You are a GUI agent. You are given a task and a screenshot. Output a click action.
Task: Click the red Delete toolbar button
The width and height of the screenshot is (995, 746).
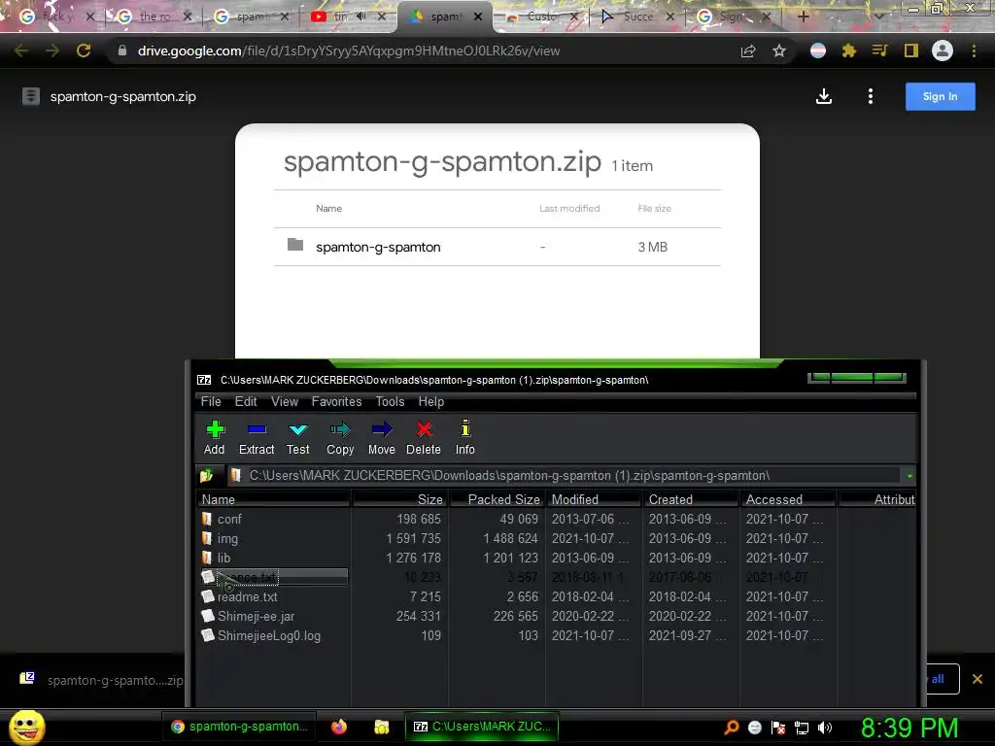click(424, 438)
